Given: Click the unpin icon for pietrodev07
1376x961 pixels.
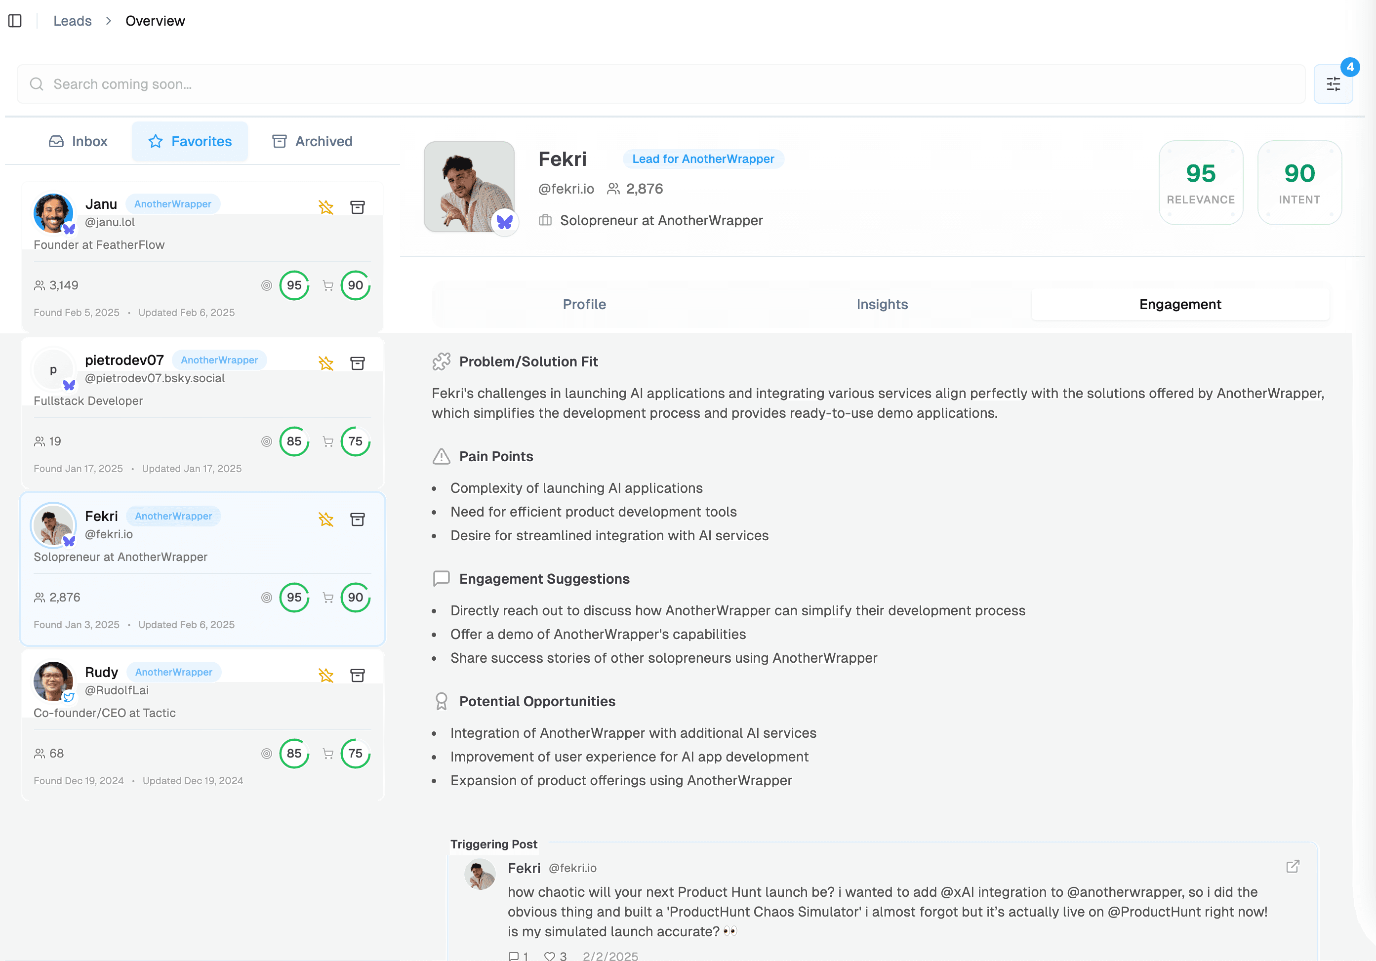Looking at the screenshot, I should click(x=325, y=363).
